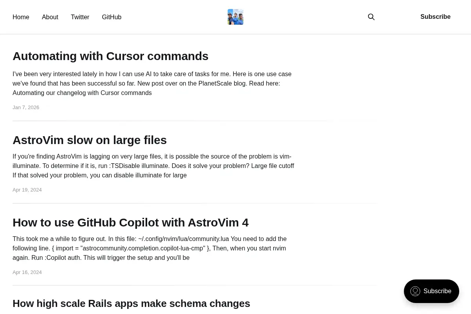Open "Automating with Cursor commands" post title
The image size is (471, 314).
110,56
